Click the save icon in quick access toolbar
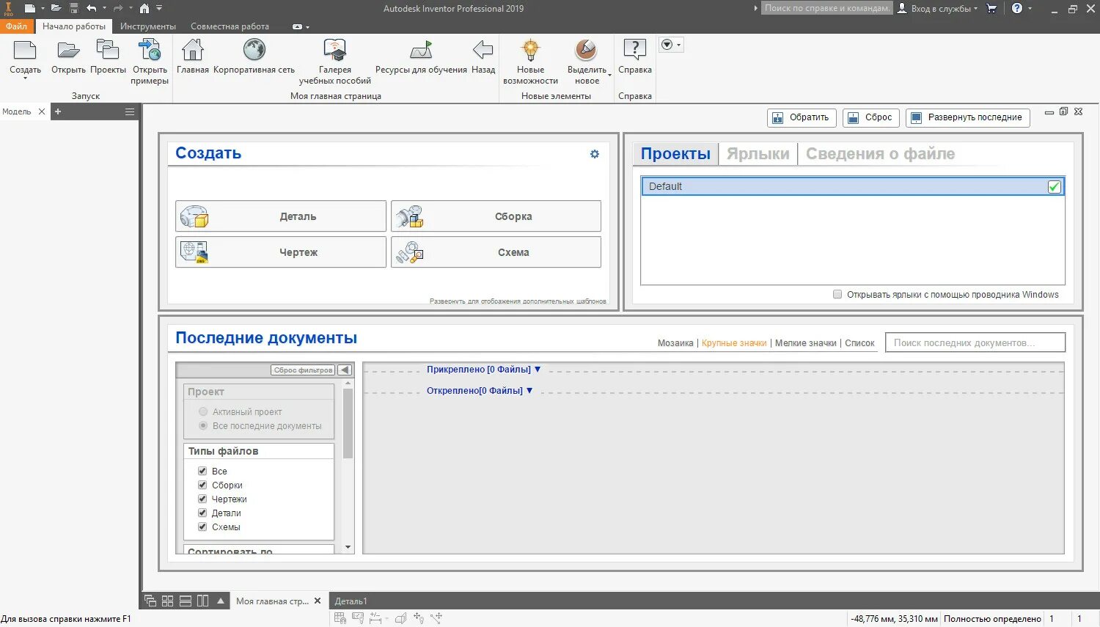The image size is (1100, 627). click(x=74, y=8)
